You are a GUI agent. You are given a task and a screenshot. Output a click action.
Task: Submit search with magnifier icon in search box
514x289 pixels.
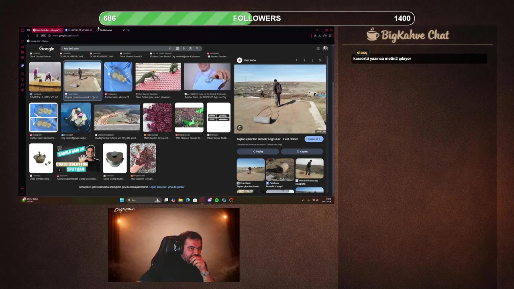coord(197,49)
